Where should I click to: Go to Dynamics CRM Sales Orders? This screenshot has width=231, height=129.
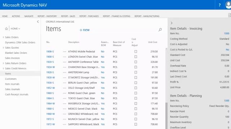point(20,42)
